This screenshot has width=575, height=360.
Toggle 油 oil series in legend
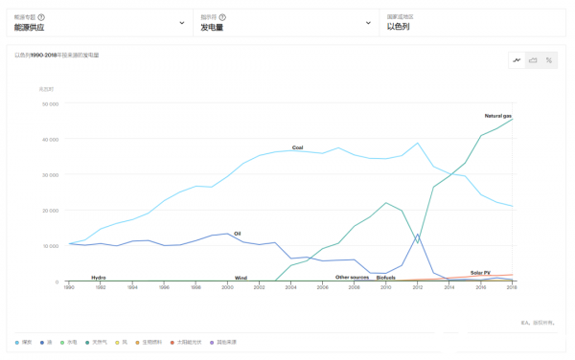point(46,343)
